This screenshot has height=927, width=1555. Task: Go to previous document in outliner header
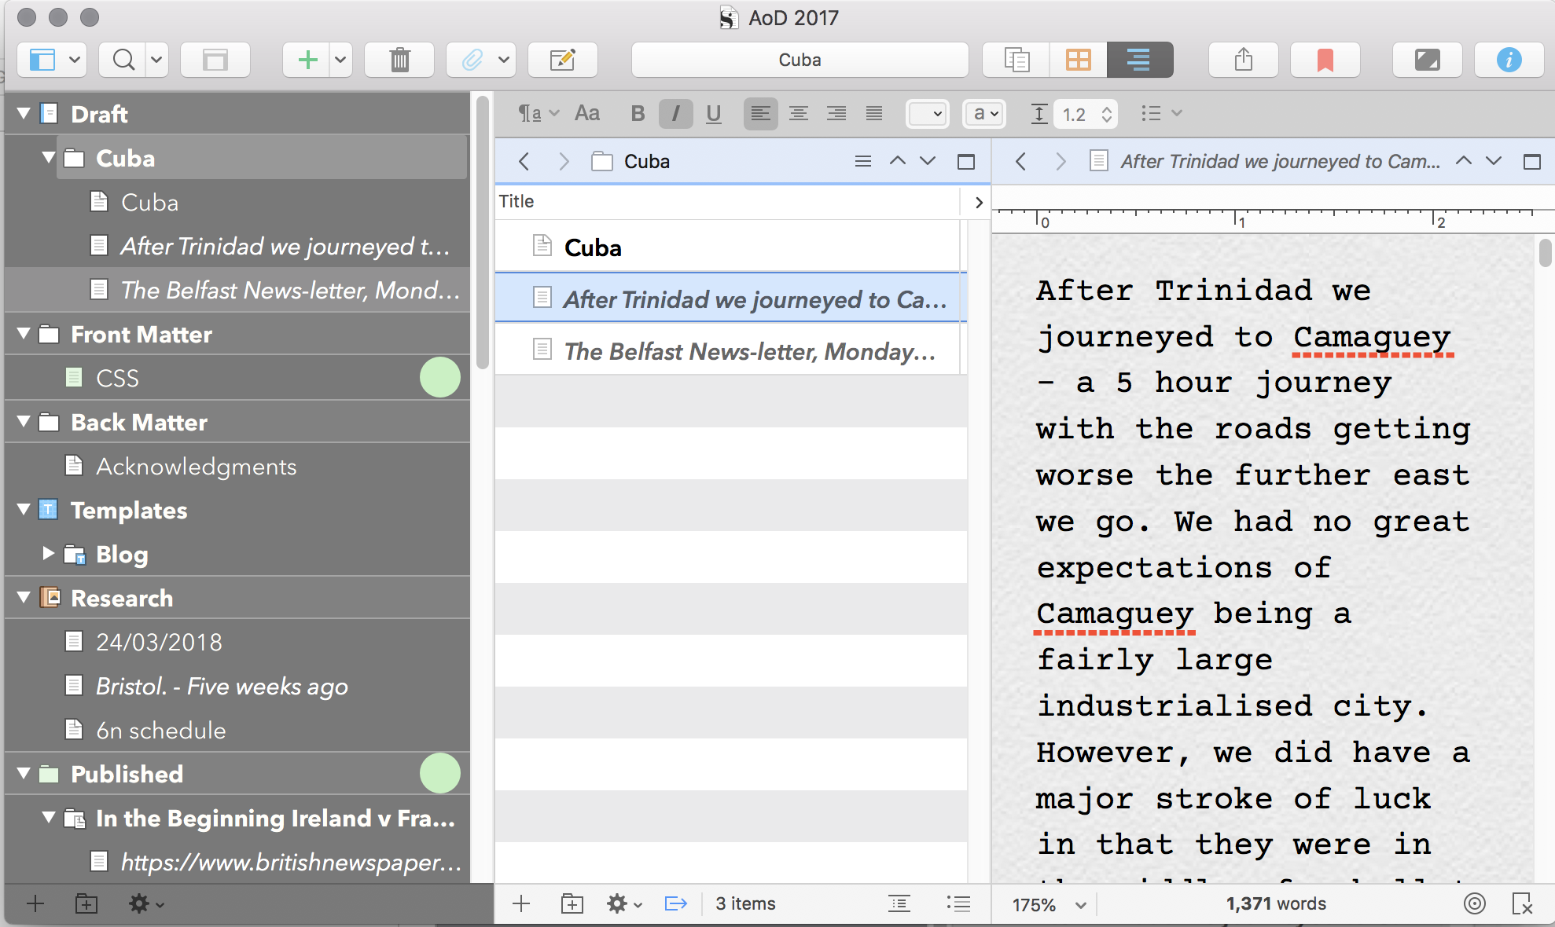897,161
